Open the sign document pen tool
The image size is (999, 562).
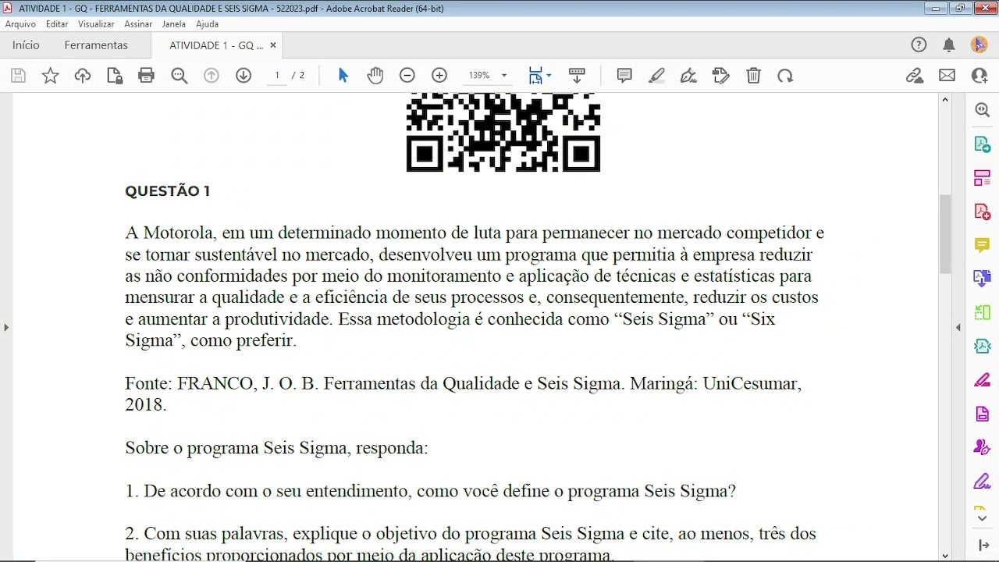(688, 76)
